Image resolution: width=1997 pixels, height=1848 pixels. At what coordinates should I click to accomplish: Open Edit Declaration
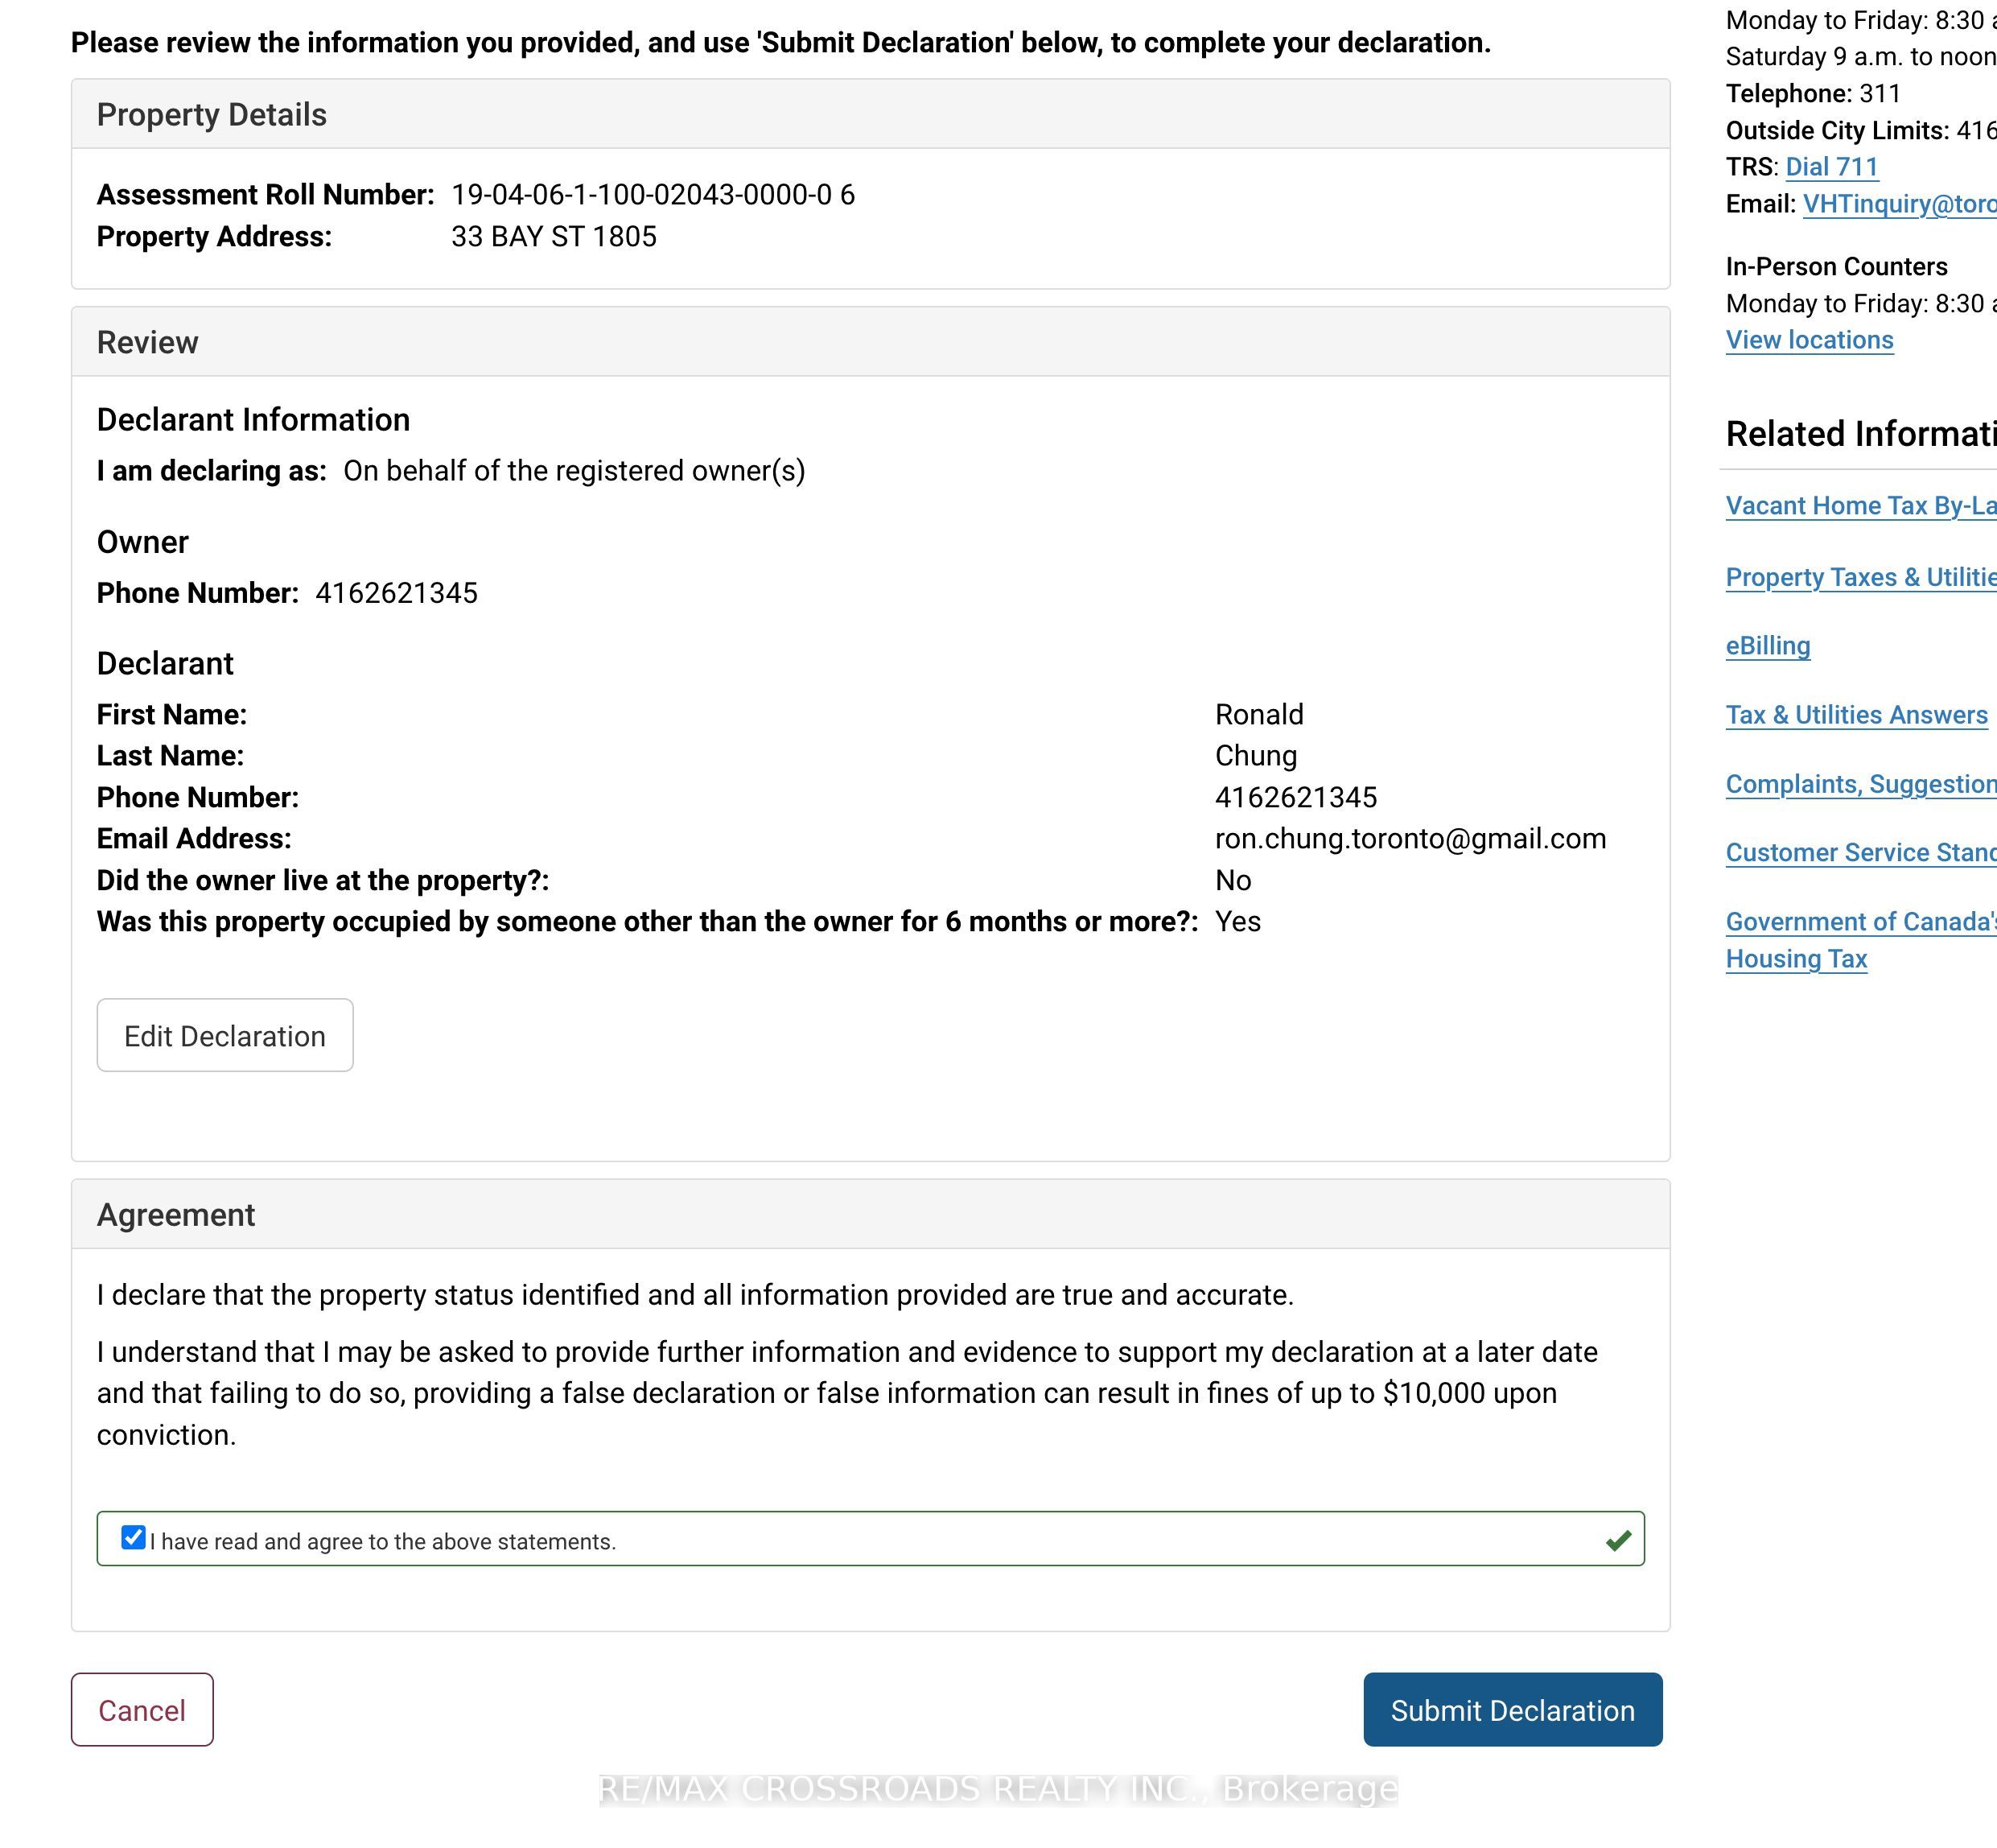225,1035
